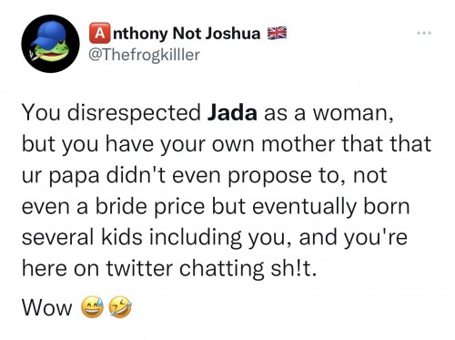Click the word 'Wow' below the tweet
The height and width of the screenshot is (340, 455).
[x=47, y=307]
